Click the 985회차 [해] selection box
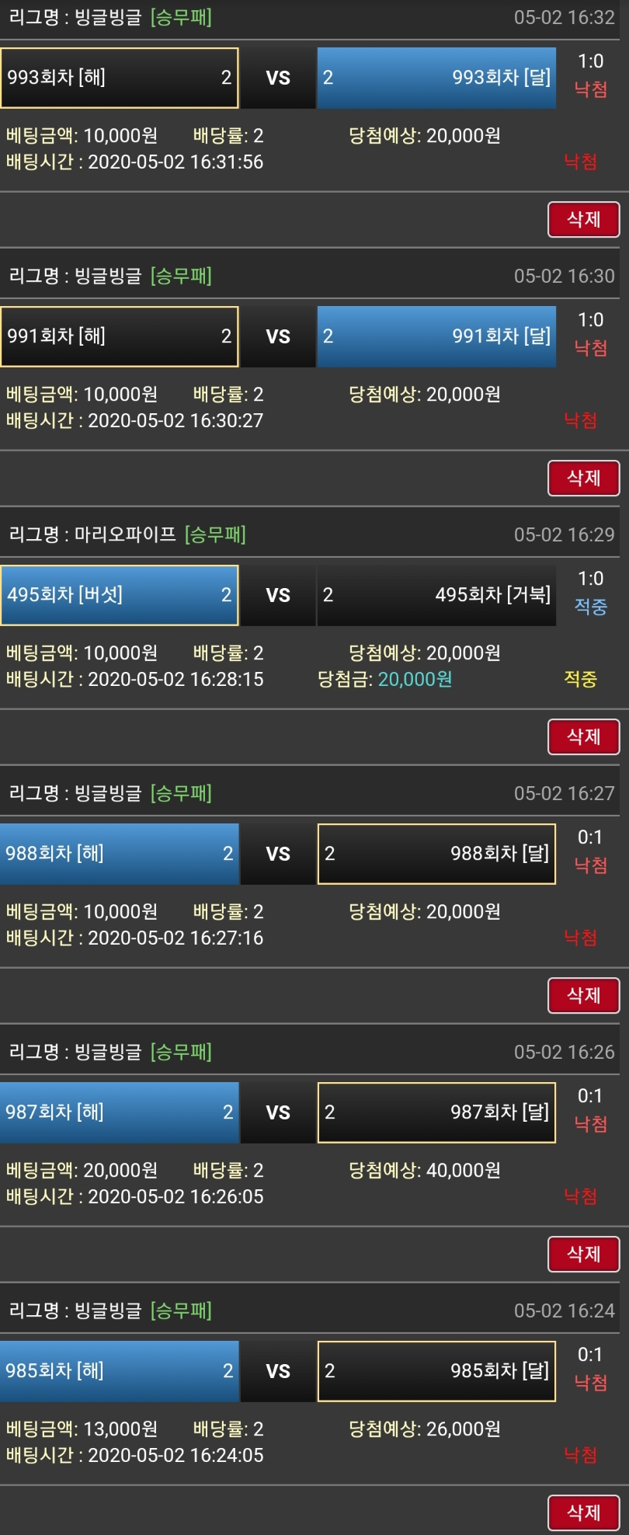Screen dimensions: 629x1535 pyautogui.click(x=120, y=1371)
